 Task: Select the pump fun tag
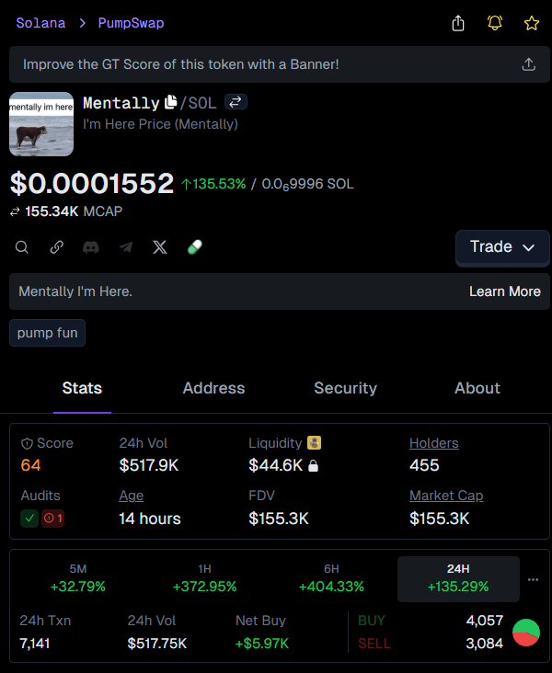click(47, 333)
